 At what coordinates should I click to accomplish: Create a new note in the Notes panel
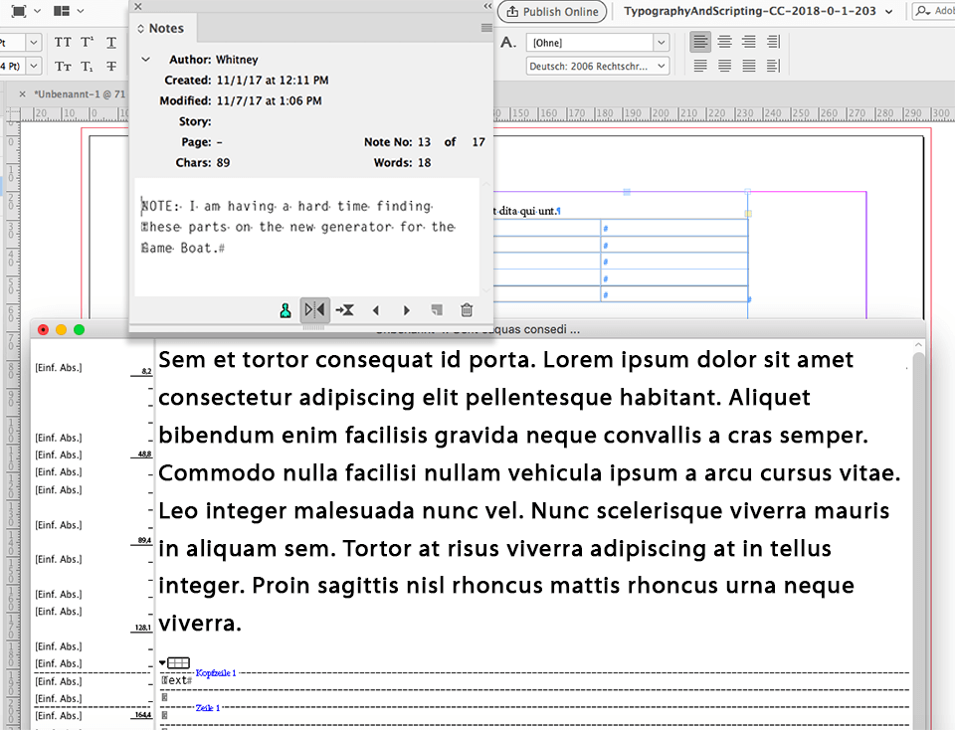click(436, 309)
